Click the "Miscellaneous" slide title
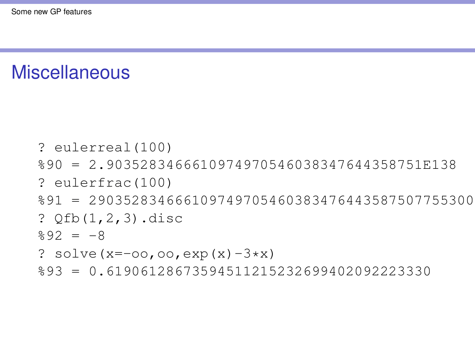 coord(71,72)
